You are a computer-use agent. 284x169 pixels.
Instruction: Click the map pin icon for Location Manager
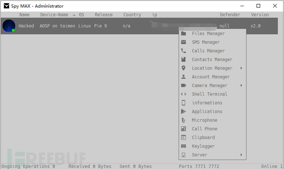[184, 68]
